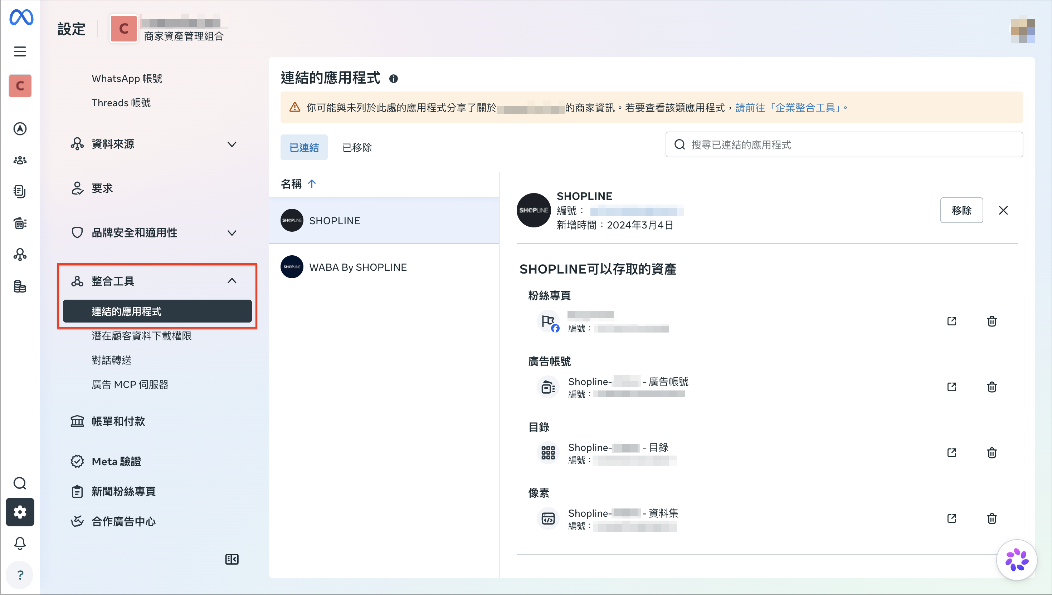The height and width of the screenshot is (595, 1052).
Task: Open the help question mark icon
Action: pyautogui.click(x=20, y=575)
